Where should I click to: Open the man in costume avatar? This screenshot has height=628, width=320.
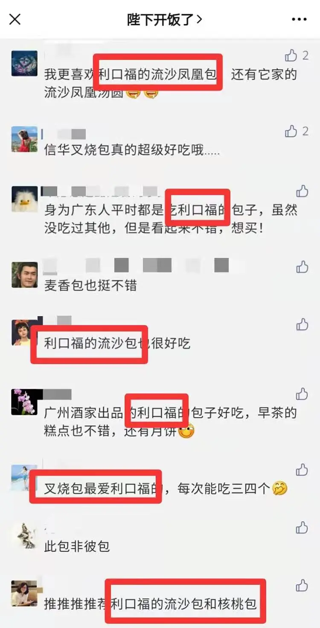click(x=24, y=275)
